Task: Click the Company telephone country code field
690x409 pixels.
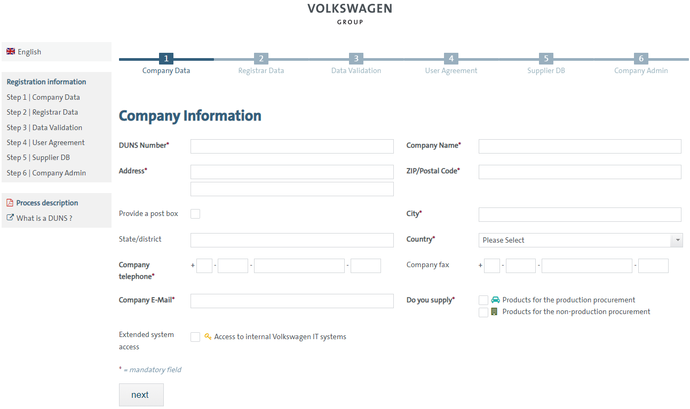Action: click(x=204, y=266)
